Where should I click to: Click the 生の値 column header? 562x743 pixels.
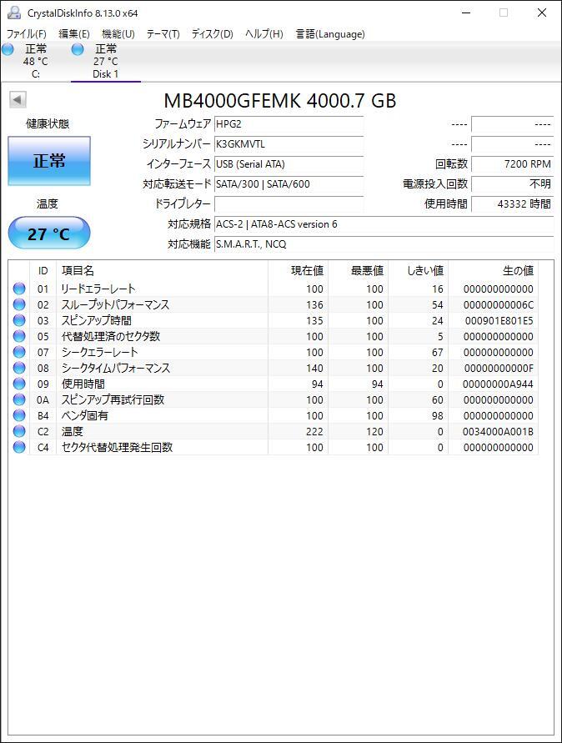(x=494, y=270)
